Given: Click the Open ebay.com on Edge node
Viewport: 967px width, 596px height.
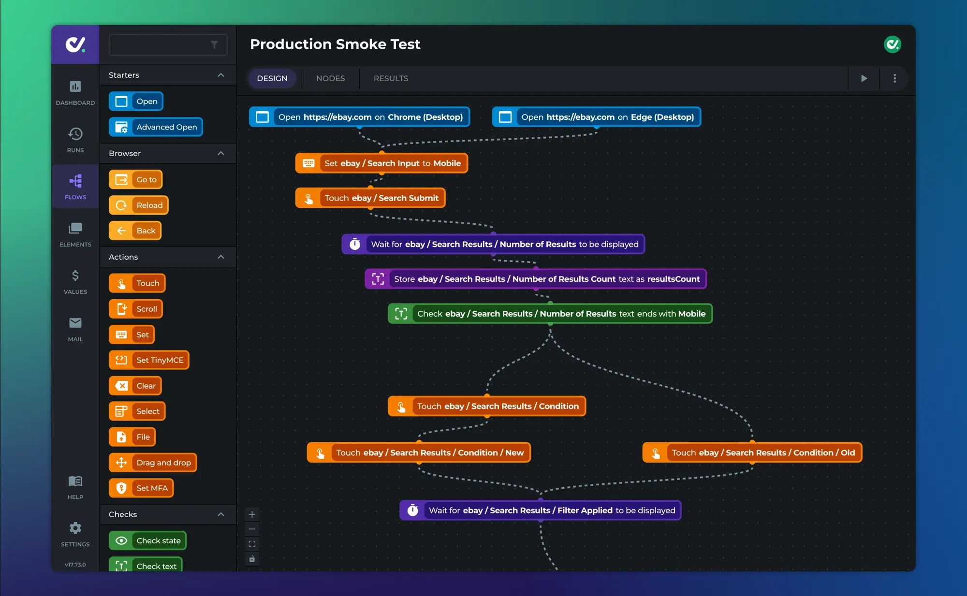Looking at the screenshot, I should 597,117.
